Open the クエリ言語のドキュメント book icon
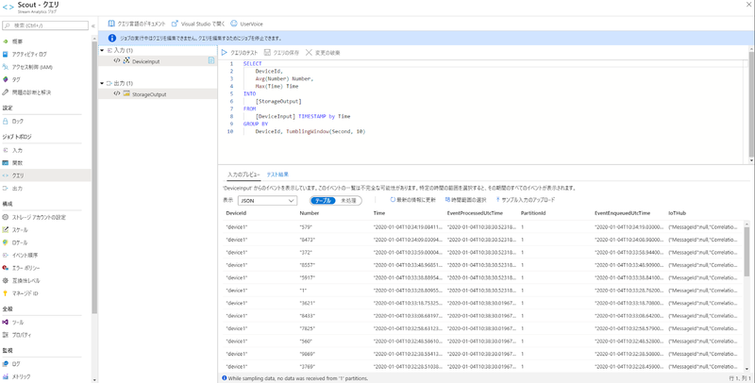This screenshot has height=383, width=755. (113, 23)
